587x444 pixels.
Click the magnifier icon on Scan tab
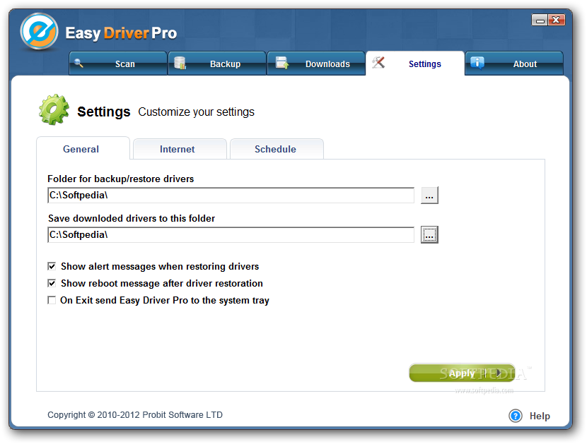click(x=79, y=63)
